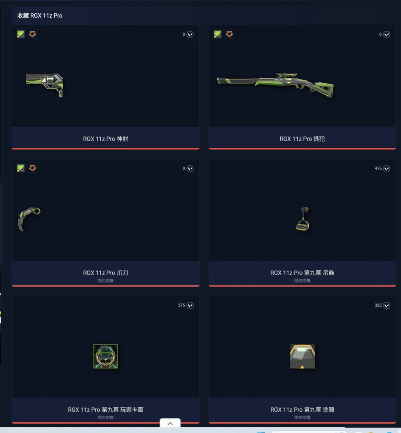
Task: Click green chroma icon on 爪刀 card
Action: click(21, 168)
